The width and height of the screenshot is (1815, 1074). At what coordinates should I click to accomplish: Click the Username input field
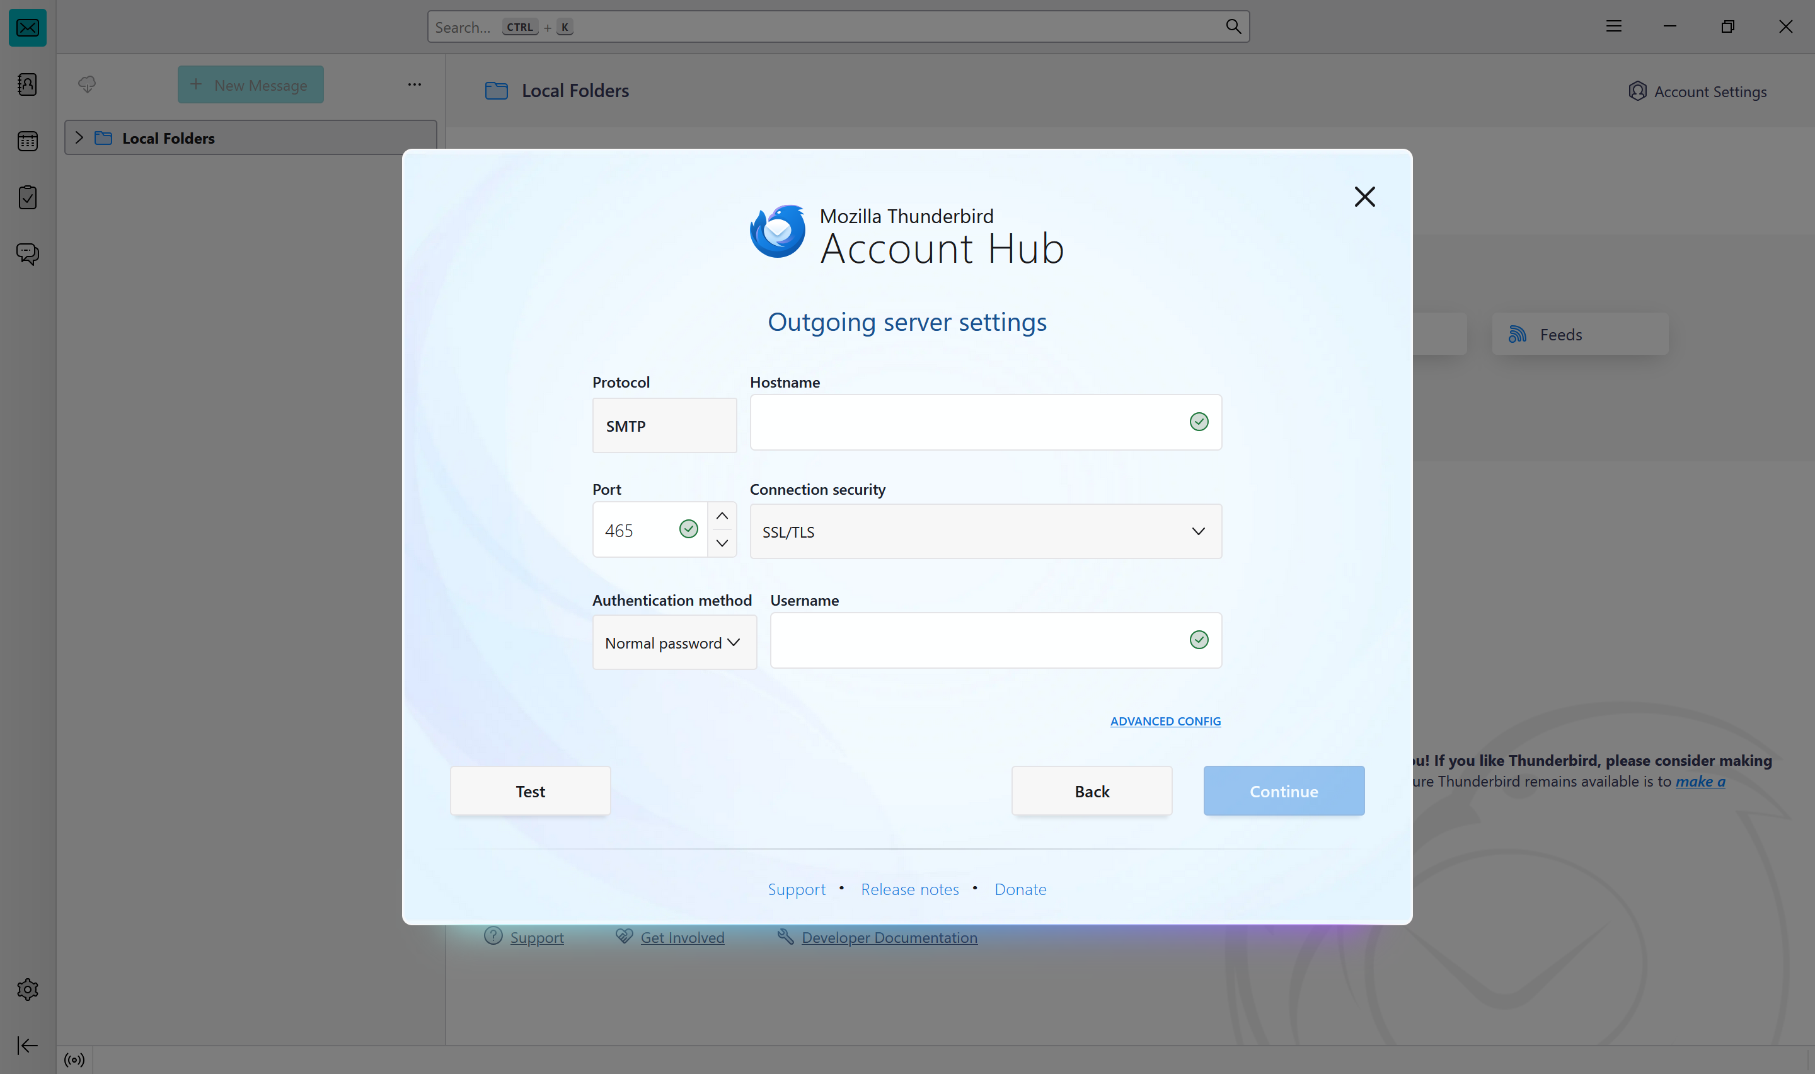996,640
